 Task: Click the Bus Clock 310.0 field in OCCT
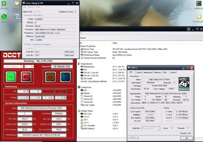click(x=59, y=119)
